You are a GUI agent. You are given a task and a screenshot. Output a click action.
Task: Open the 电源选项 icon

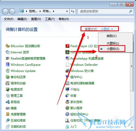(8, 89)
